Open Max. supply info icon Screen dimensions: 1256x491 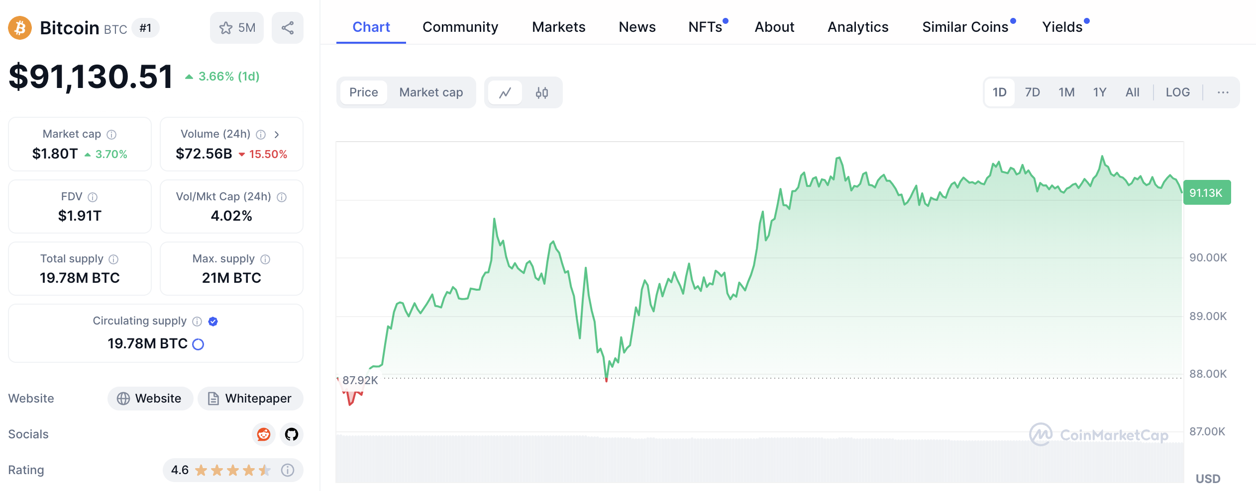(x=265, y=259)
